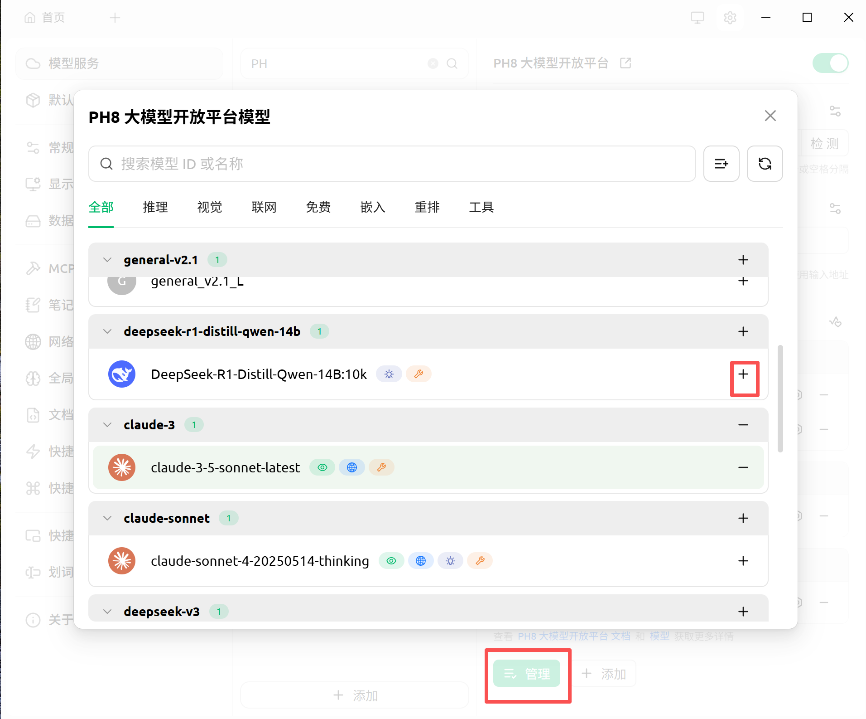Click the add-all-to-list icon button
The image size is (866, 719).
click(x=721, y=164)
